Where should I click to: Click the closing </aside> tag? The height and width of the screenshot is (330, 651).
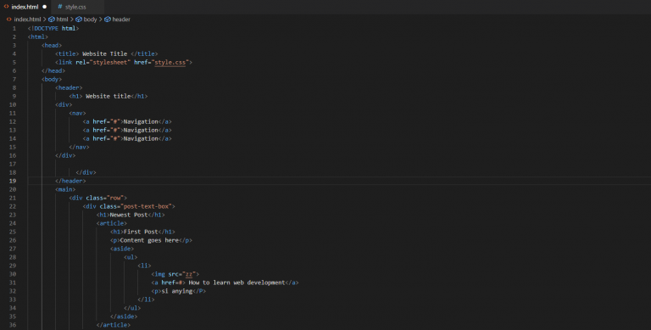coord(124,316)
